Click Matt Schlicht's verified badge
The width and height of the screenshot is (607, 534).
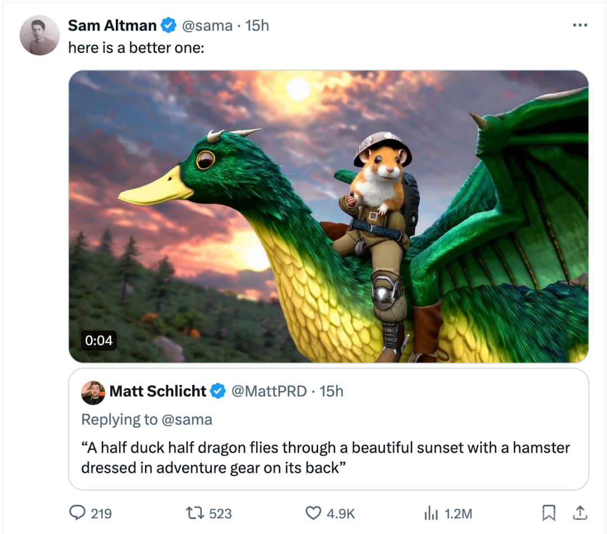(218, 391)
